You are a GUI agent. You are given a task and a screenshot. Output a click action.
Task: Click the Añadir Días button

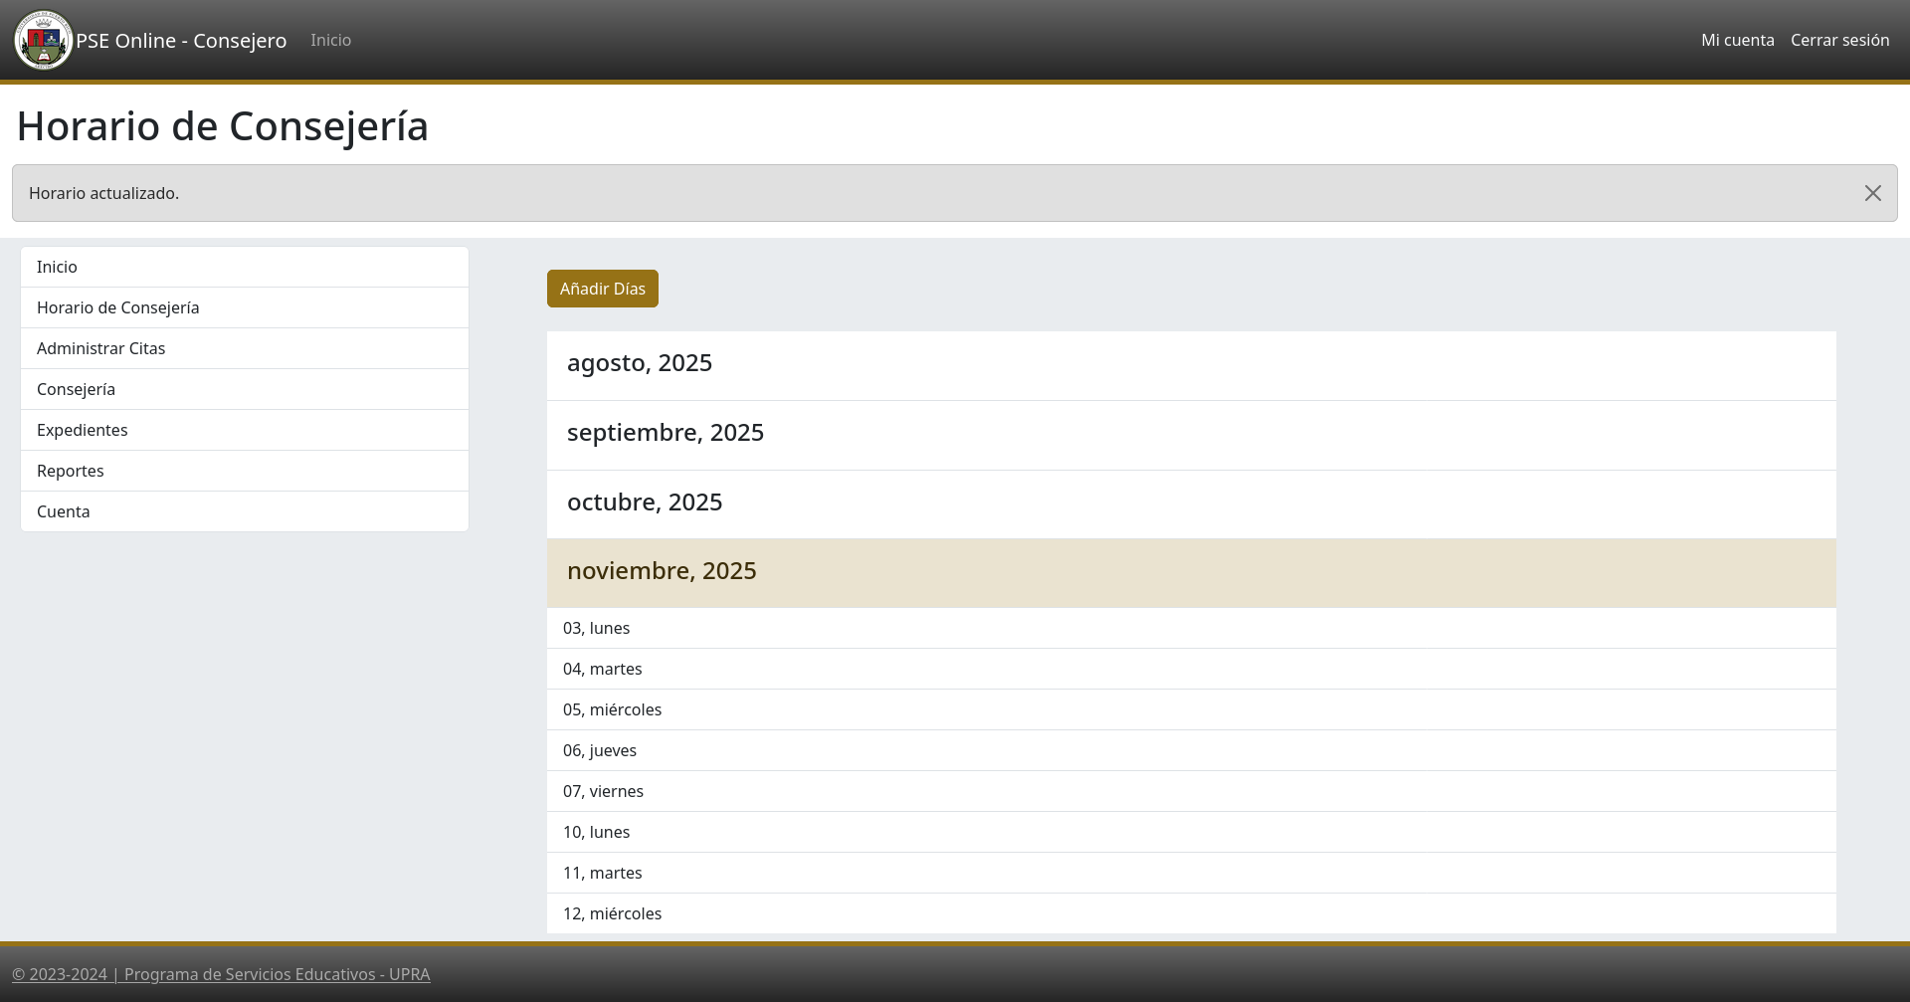(602, 289)
